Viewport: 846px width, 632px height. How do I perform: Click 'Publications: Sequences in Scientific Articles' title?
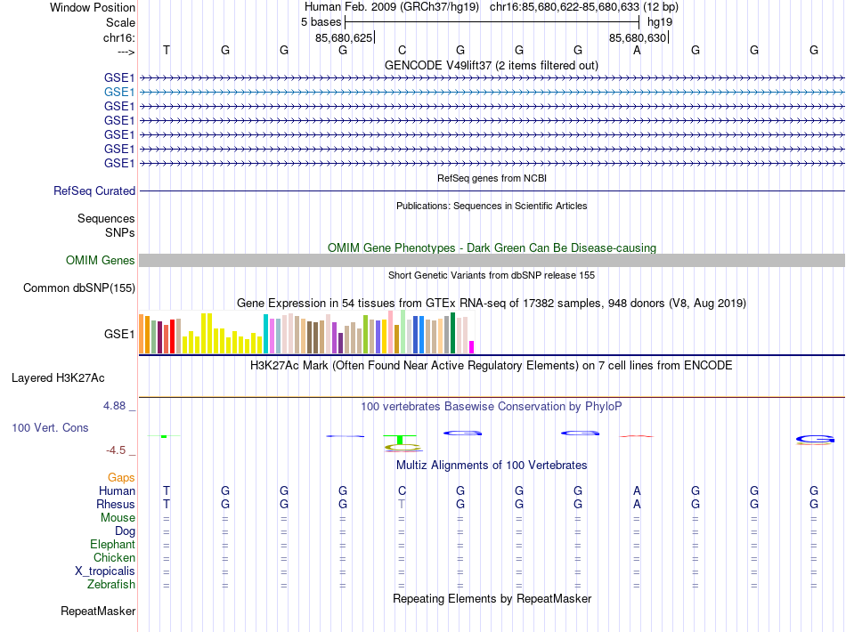[x=492, y=206]
